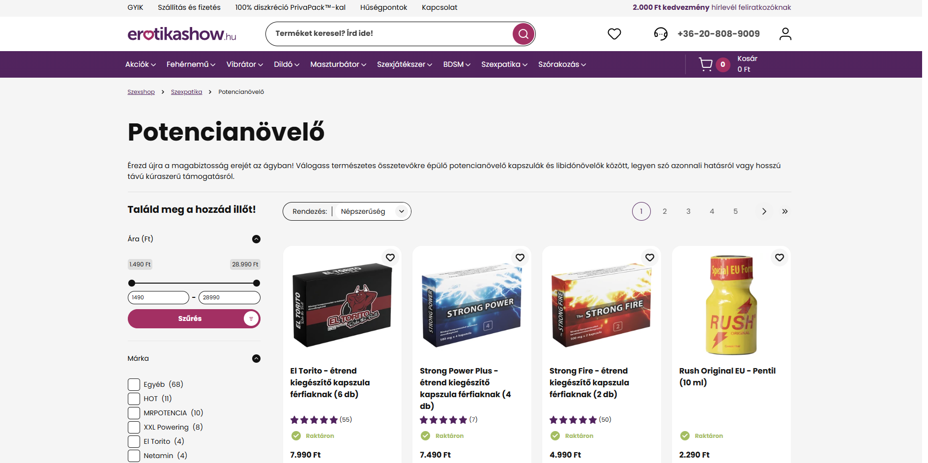This screenshot has width=928, height=463.
Task: Go to Szexpatika breadcrumb
Action: [x=186, y=92]
